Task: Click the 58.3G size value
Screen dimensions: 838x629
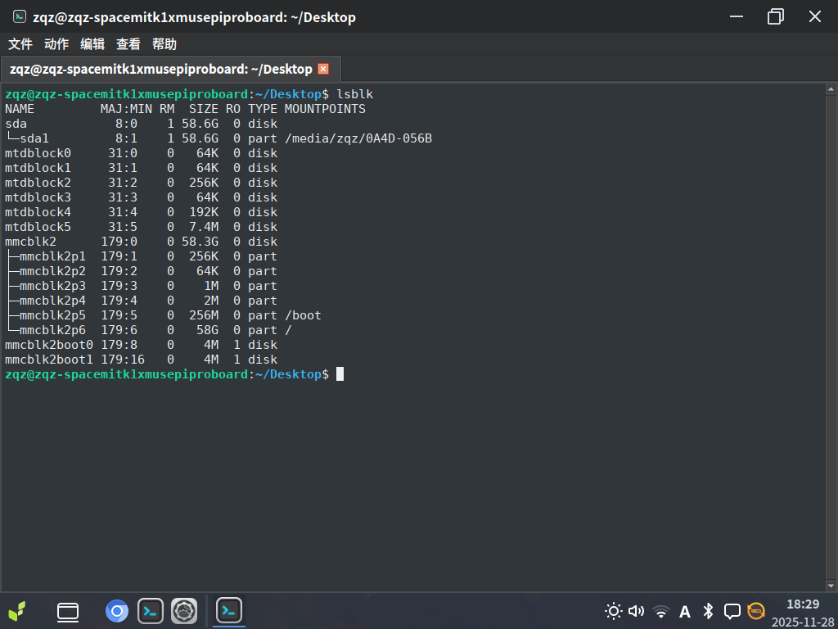Action: 200,242
